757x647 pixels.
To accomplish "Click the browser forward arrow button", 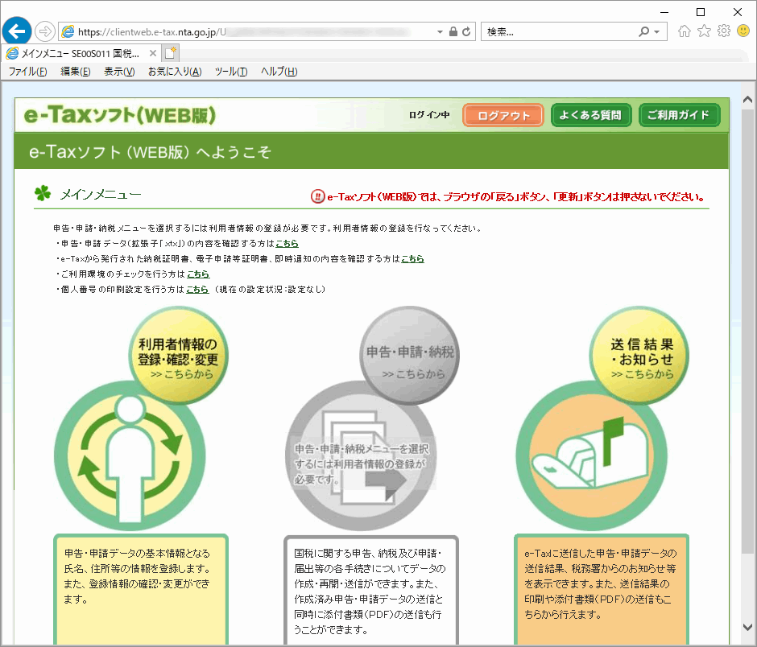I will 45,32.
